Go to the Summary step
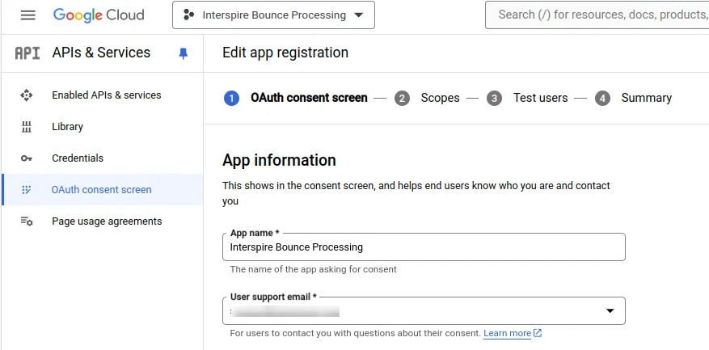Image resolution: width=709 pixels, height=350 pixels. tap(646, 98)
